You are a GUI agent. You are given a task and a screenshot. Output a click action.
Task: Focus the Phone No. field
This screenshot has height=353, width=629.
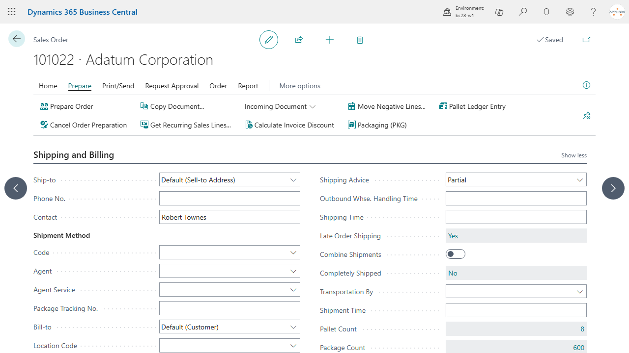(229, 199)
